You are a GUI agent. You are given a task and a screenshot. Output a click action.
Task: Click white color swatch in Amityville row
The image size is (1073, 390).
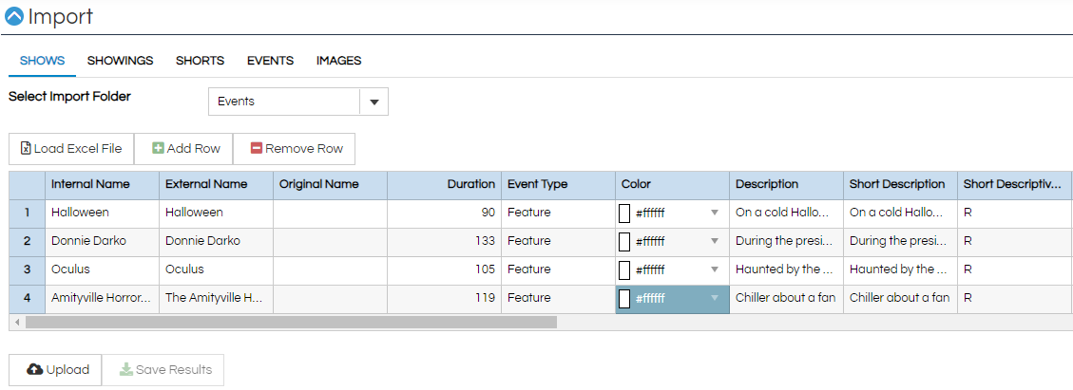624,299
